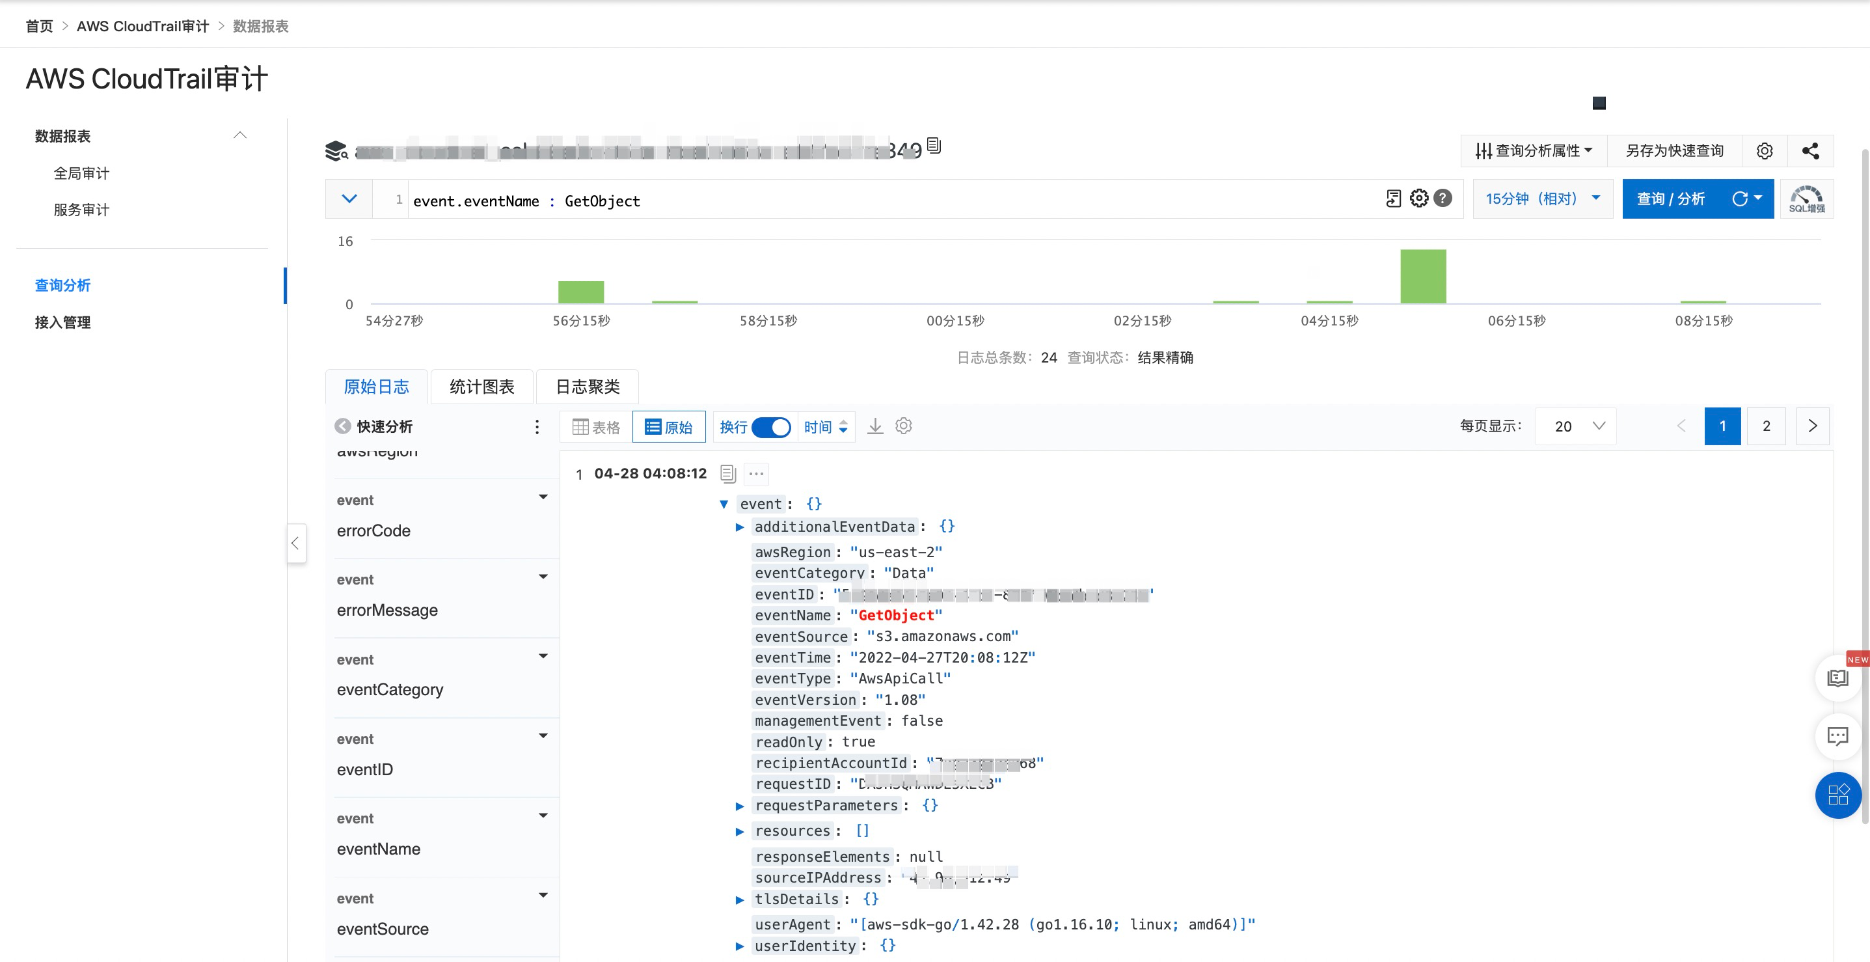Switch to log clustering tab
Viewport: 1870px width, 962px height.
tap(588, 386)
